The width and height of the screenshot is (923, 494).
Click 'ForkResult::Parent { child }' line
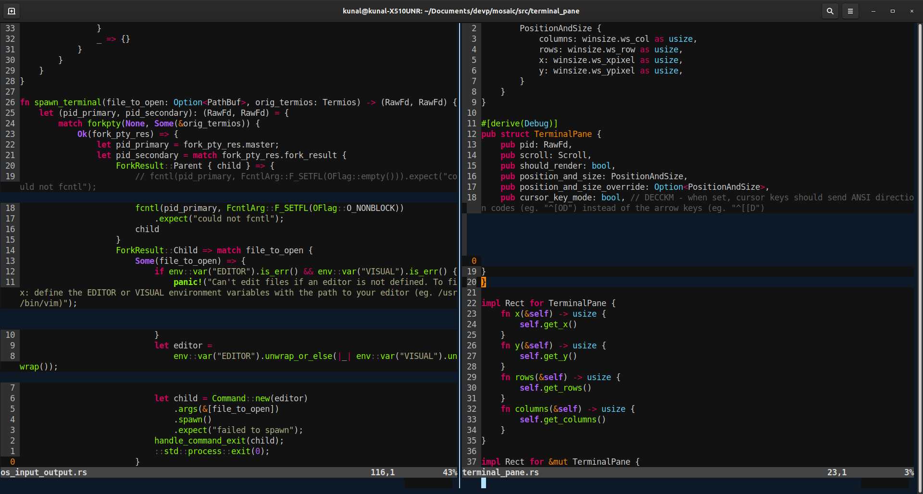(x=195, y=166)
